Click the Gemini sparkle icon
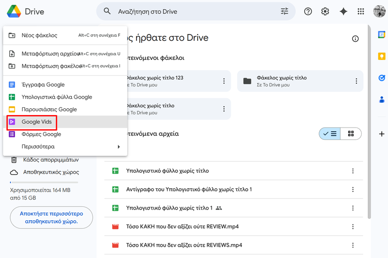 pos(343,11)
